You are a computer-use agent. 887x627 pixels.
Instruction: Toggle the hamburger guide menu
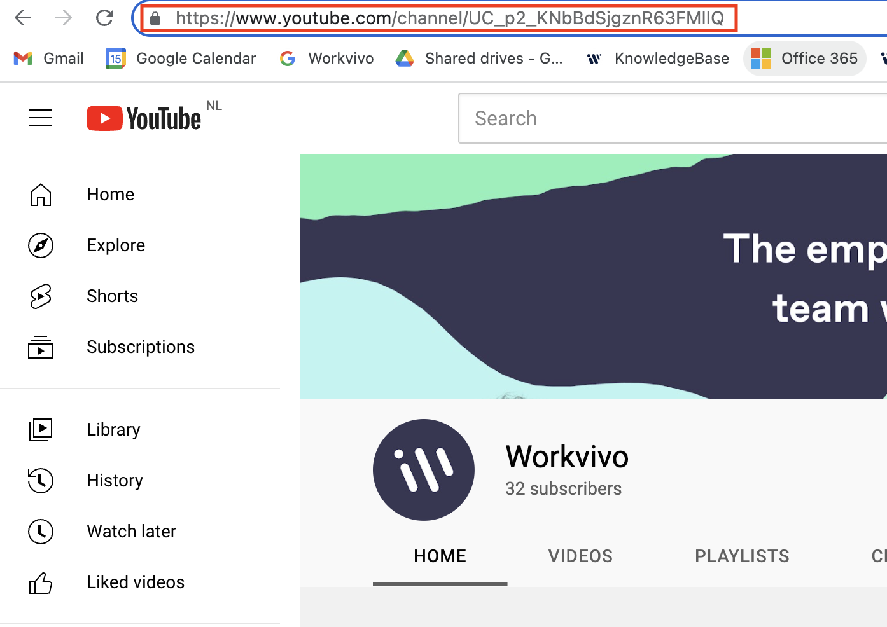[41, 118]
